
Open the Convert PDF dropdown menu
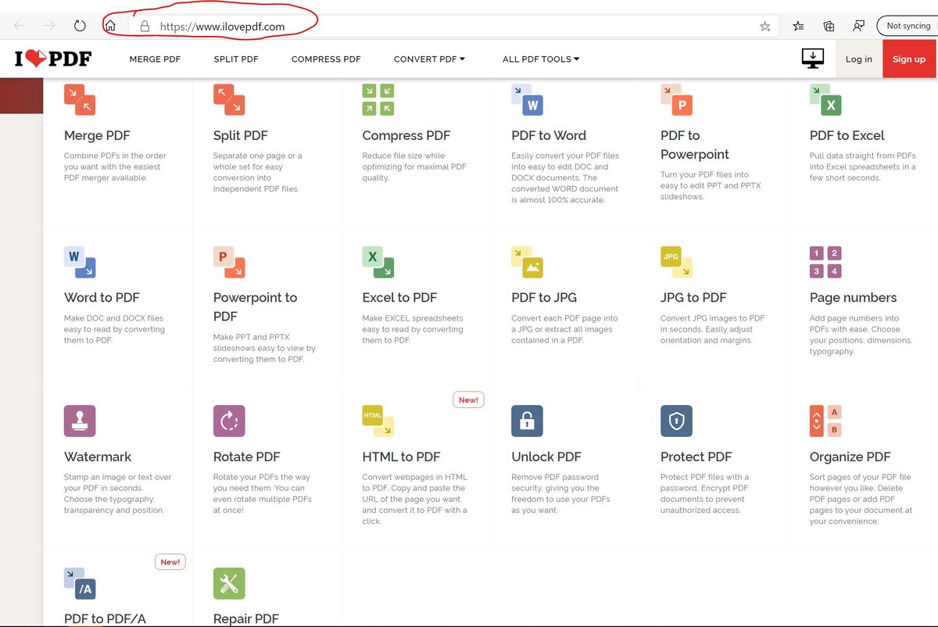tap(429, 59)
